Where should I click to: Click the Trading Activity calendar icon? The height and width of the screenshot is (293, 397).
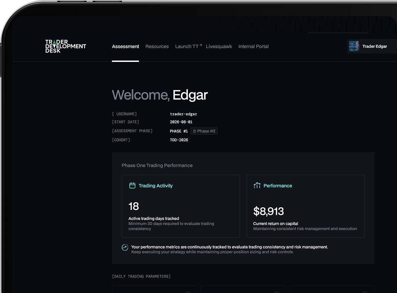132,185
